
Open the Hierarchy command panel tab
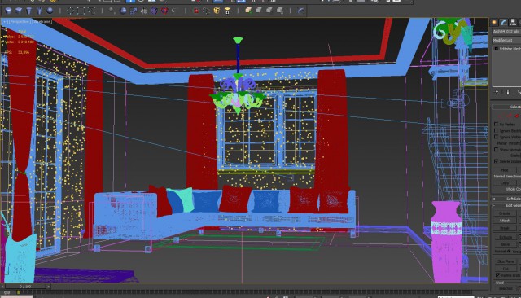513,22
